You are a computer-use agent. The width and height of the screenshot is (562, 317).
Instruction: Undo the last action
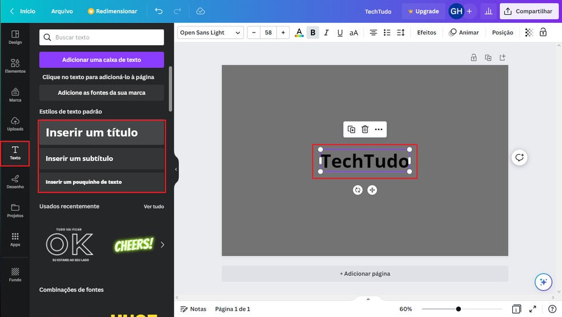pyautogui.click(x=158, y=11)
